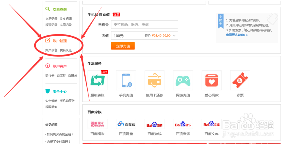Click the 百度音乐 text label
This screenshot has width=290, height=144.
(183, 134)
